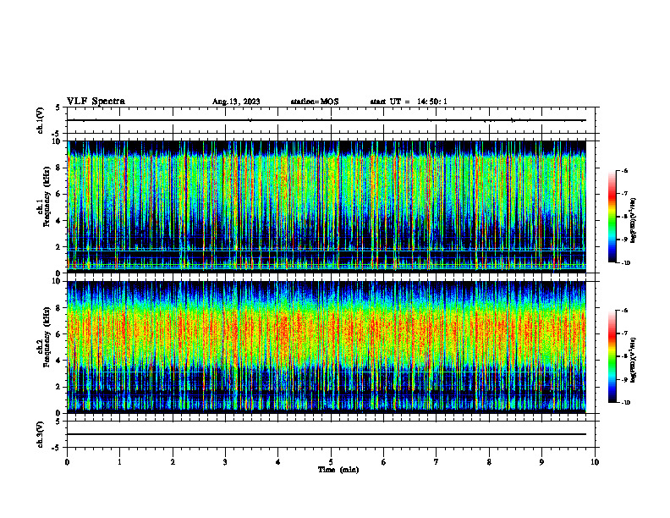Click the "5" tick on the time axis
This screenshot has width=670, height=518.
pyautogui.click(x=331, y=462)
